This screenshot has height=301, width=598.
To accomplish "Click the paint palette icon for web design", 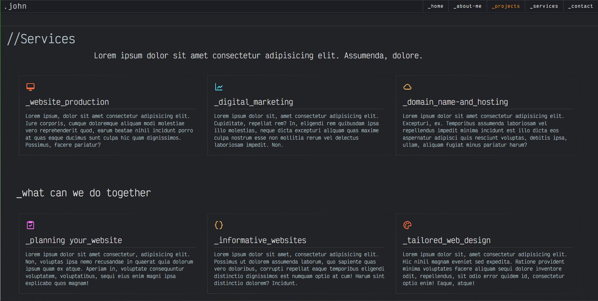I will 407,225.
